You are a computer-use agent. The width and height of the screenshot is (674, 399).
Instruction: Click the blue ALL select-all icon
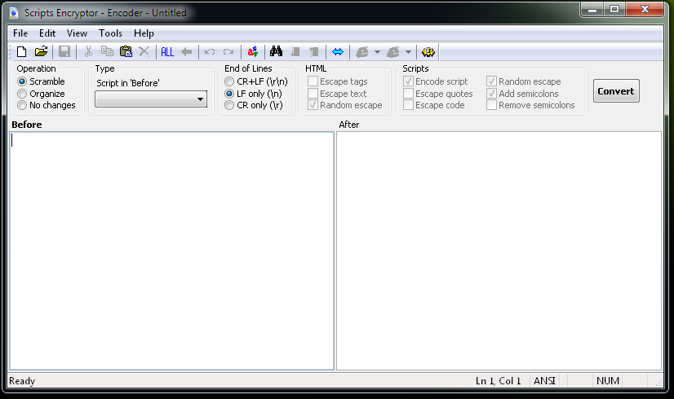tap(167, 52)
